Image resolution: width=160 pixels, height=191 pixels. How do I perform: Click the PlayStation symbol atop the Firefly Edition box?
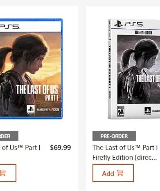118,24
